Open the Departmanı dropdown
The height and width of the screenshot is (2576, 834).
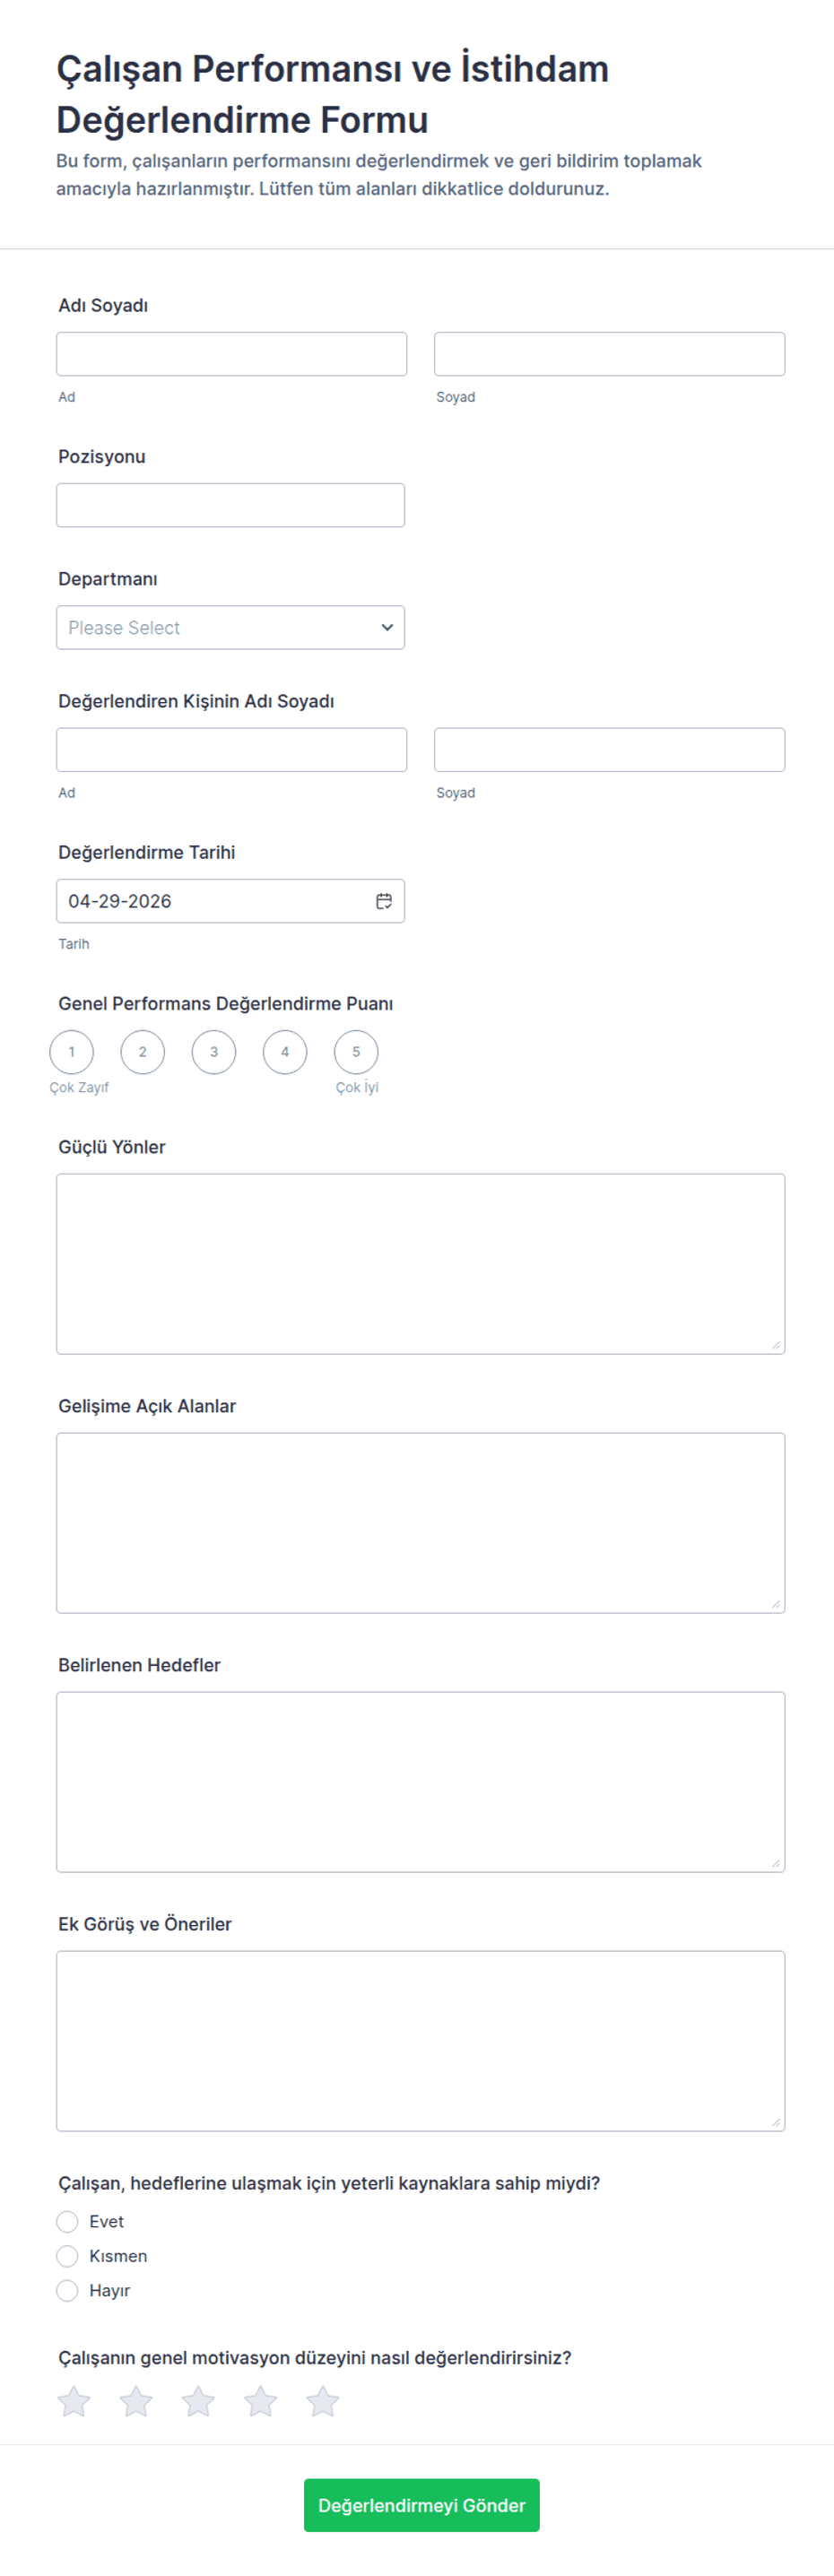click(230, 628)
